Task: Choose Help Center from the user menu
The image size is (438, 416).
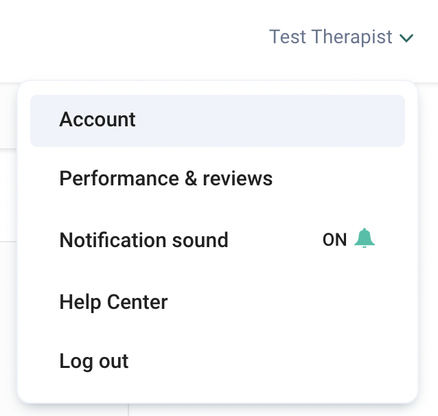Action: click(x=113, y=301)
